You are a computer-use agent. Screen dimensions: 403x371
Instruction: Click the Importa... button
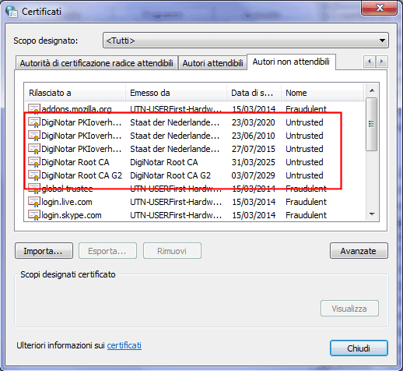point(44,251)
